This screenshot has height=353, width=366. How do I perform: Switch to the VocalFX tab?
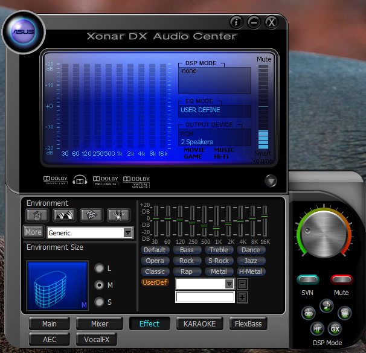coord(97,339)
